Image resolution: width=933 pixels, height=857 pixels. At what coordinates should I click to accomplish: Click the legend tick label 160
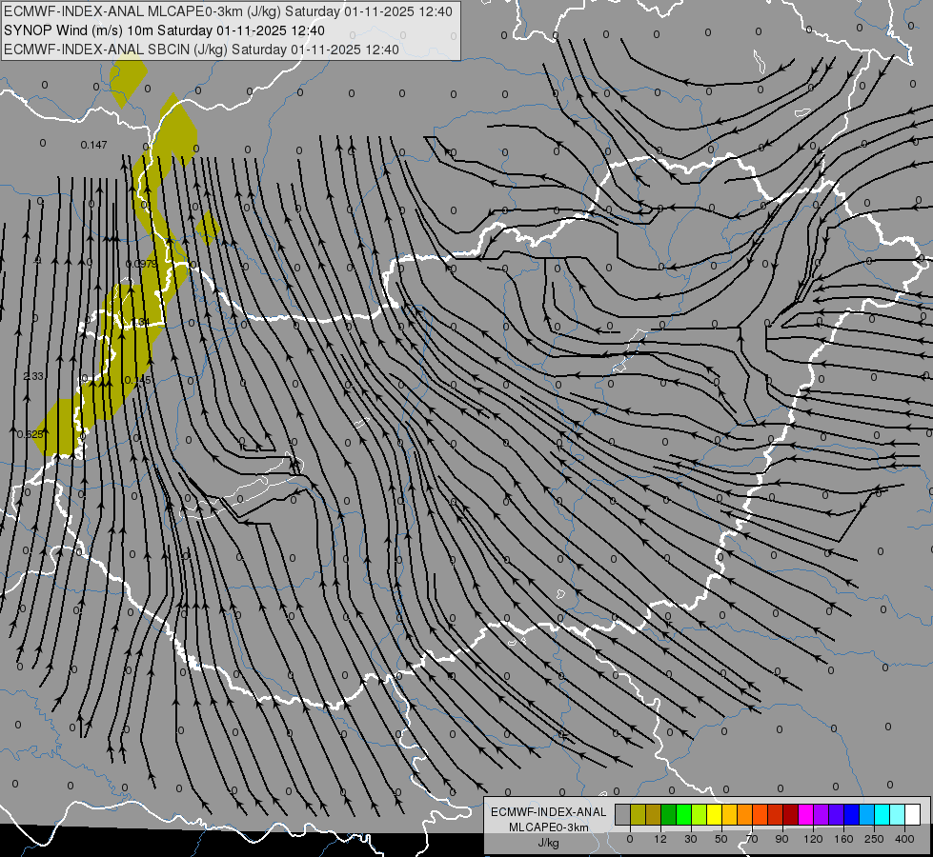843,839
